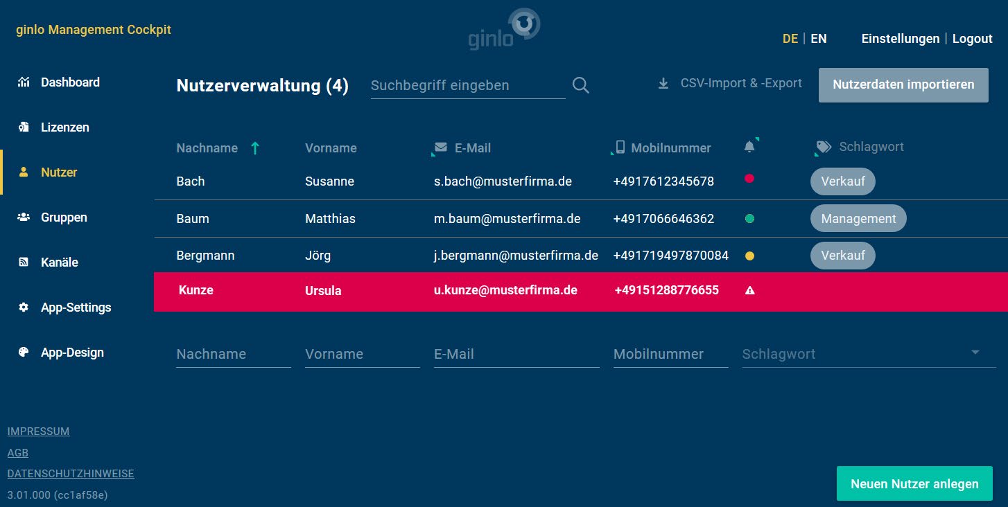Open Einstellungen link
The height and width of the screenshot is (507, 1008).
pyautogui.click(x=901, y=39)
